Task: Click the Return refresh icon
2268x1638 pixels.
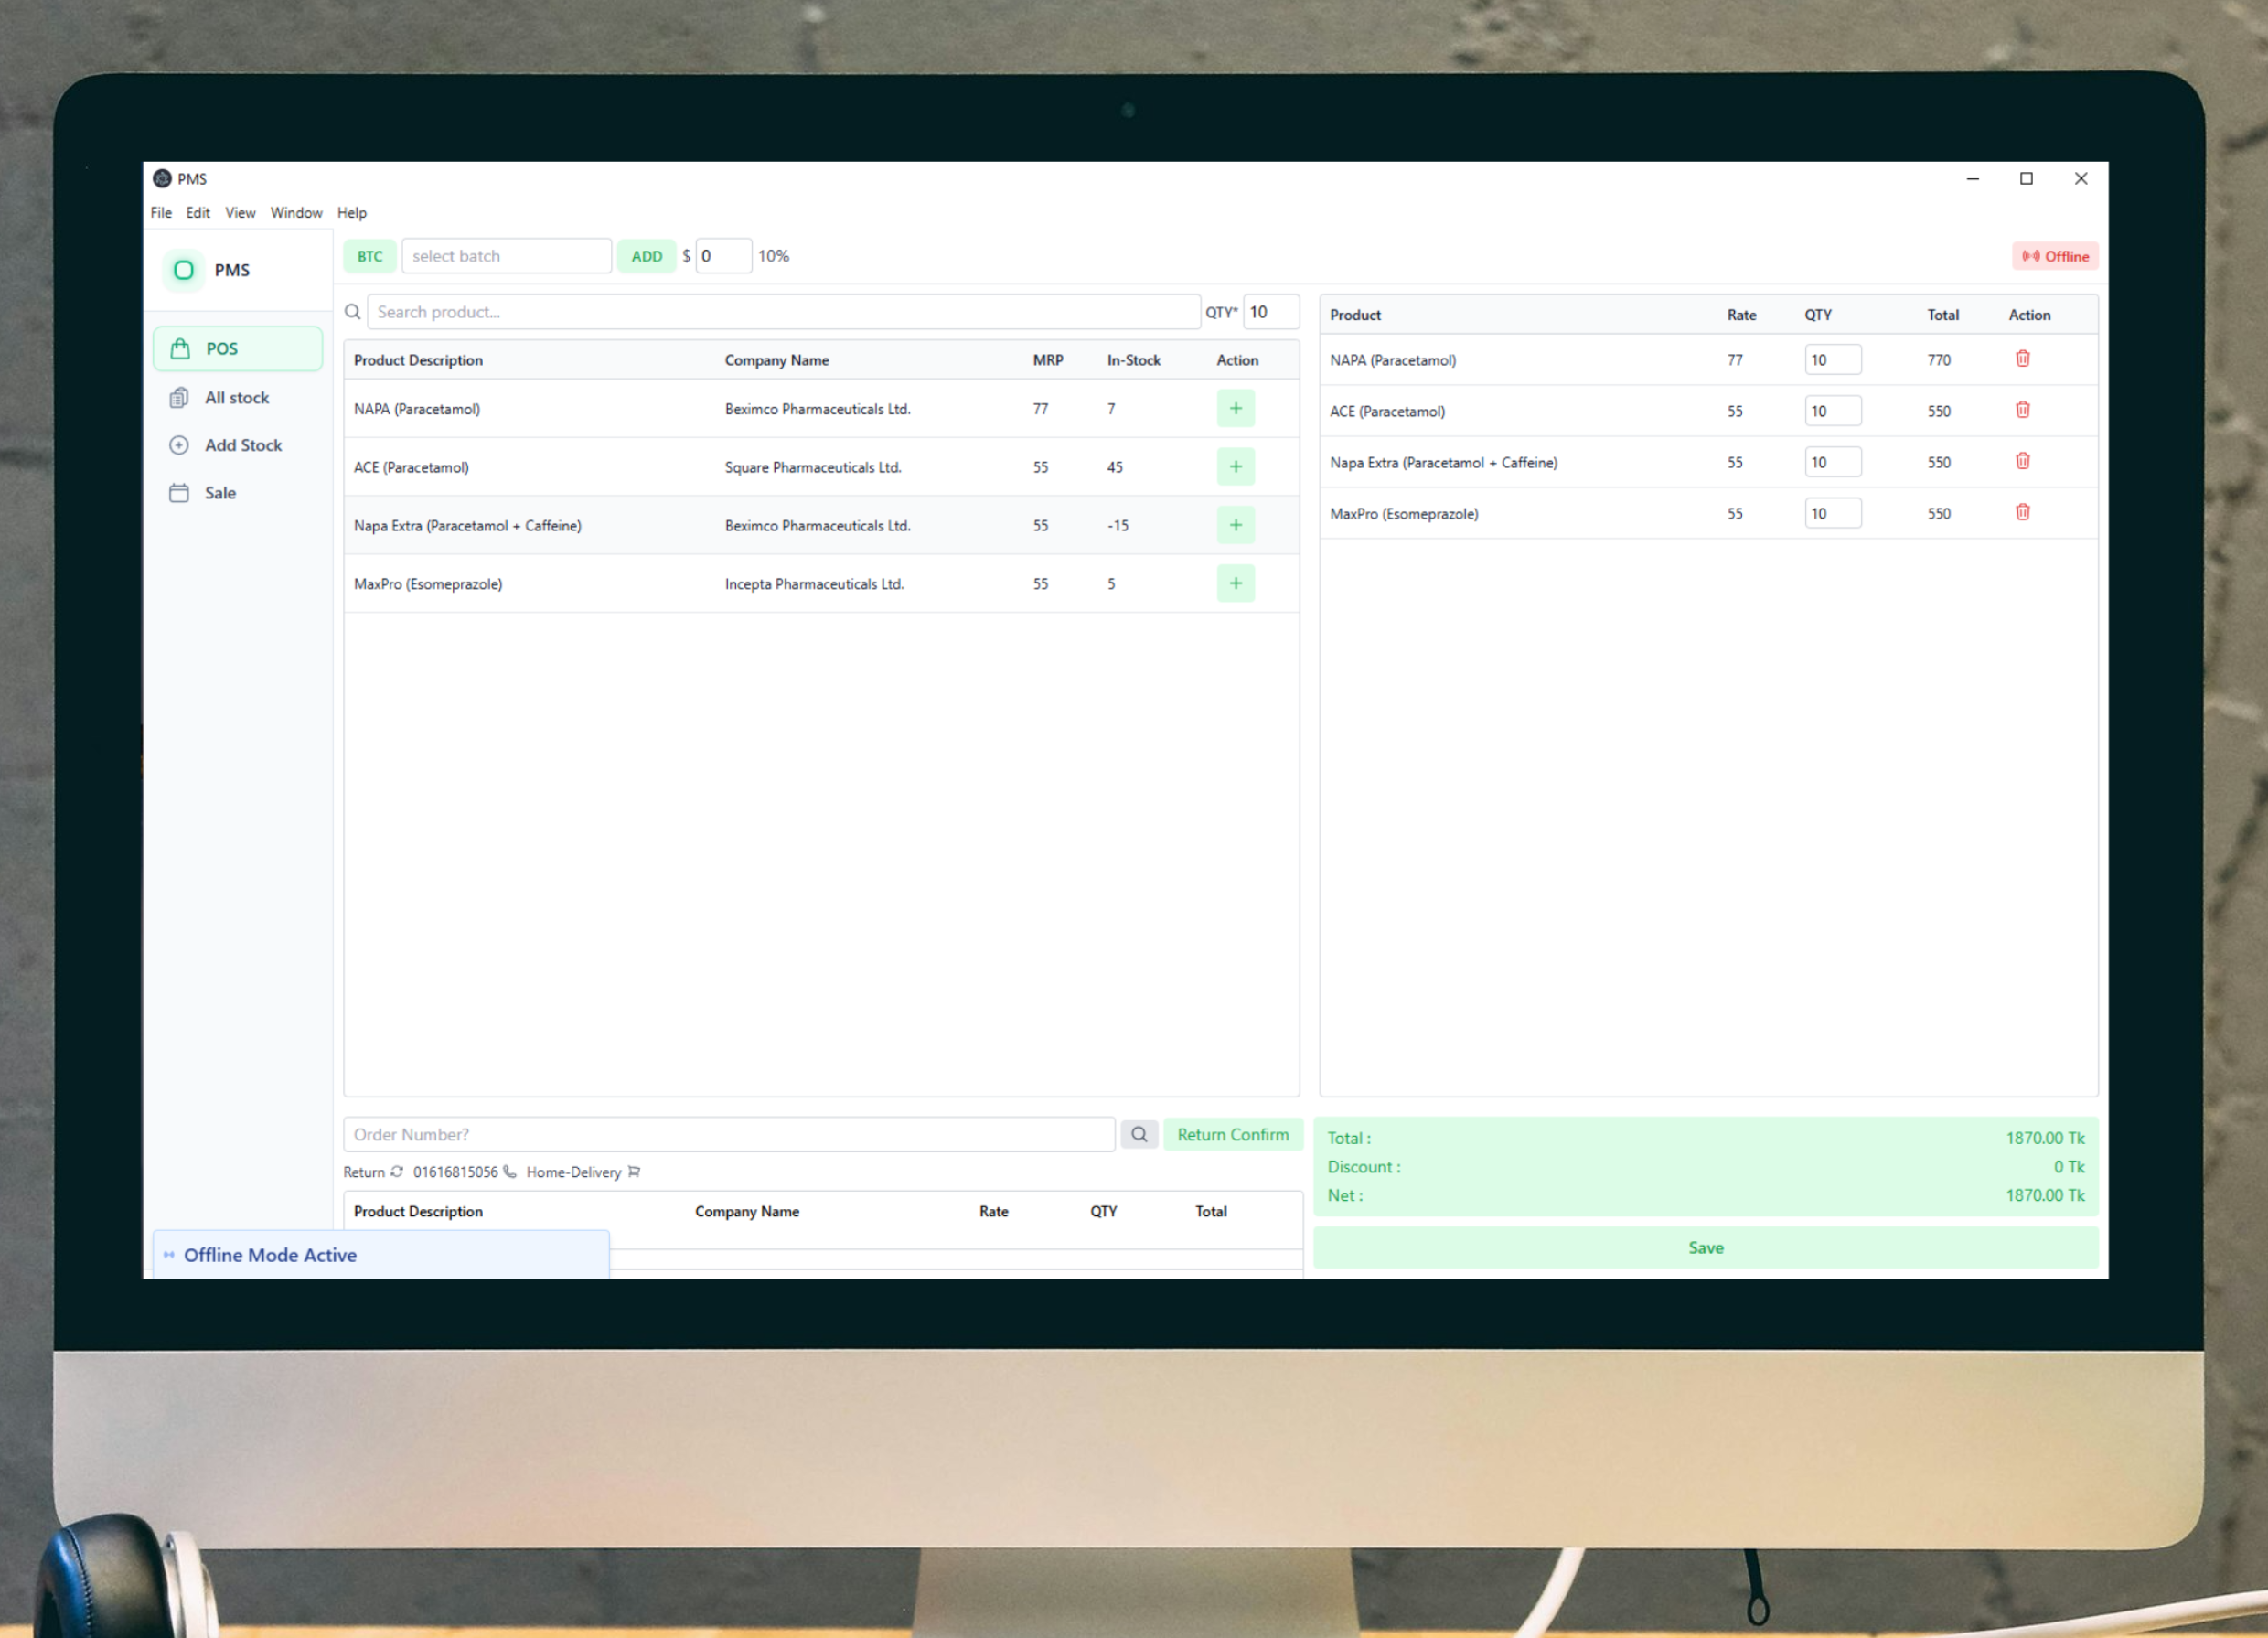Action: point(397,1171)
